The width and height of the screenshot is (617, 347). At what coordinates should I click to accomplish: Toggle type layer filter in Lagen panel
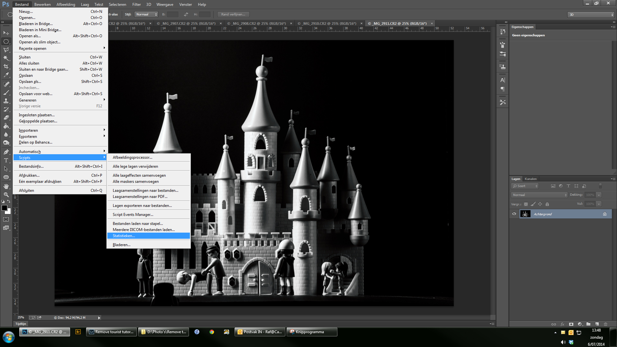pos(568,186)
